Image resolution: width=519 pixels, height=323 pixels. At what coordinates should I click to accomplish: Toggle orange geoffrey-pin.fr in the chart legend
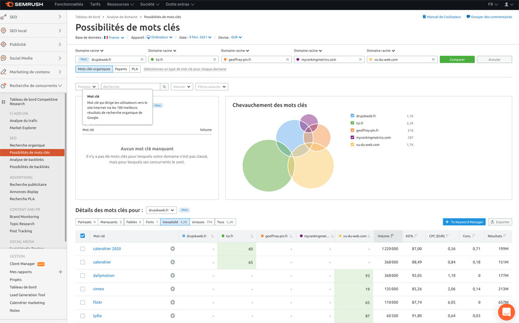pos(352,130)
